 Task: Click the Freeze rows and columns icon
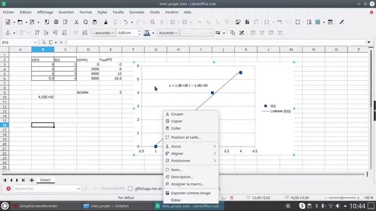coord(318,22)
